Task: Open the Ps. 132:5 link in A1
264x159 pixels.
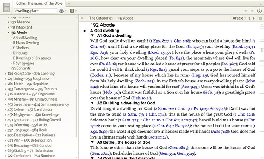Action: pyautogui.click(x=195, y=47)
